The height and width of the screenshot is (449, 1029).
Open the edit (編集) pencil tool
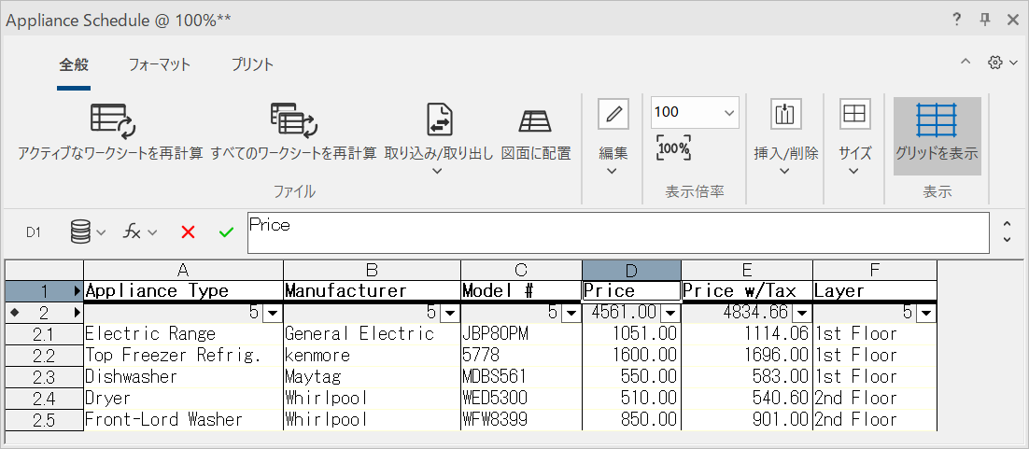point(613,115)
